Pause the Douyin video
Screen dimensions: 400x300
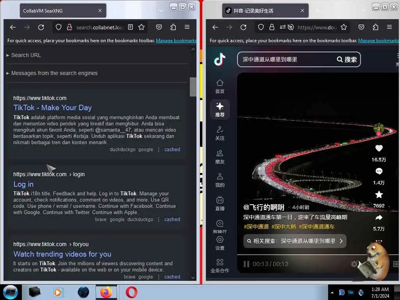246,264
